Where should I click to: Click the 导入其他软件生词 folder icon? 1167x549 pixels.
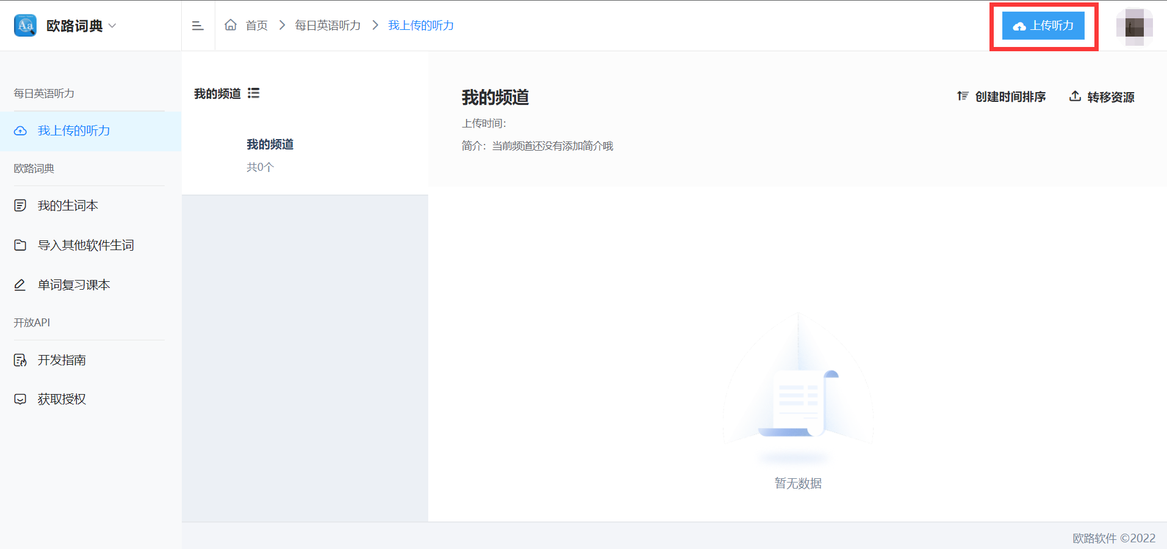coord(20,245)
